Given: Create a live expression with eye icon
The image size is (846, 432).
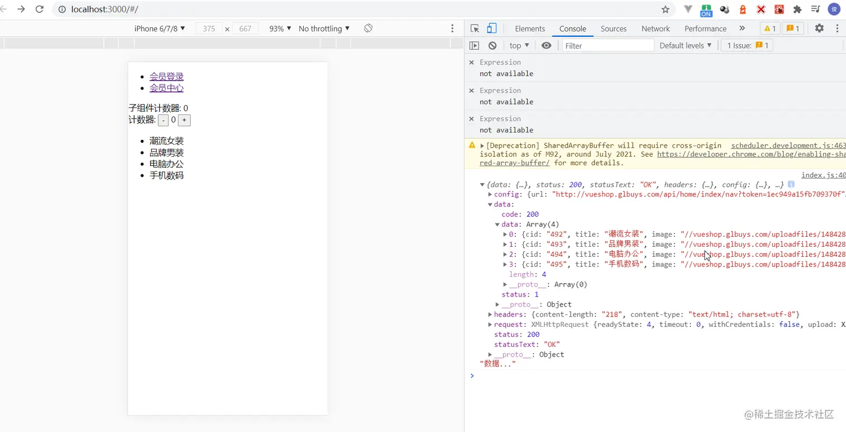Looking at the screenshot, I should pyautogui.click(x=547, y=45).
